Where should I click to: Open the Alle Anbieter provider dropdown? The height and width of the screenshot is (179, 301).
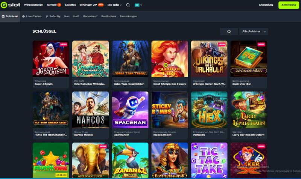(254, 32)
